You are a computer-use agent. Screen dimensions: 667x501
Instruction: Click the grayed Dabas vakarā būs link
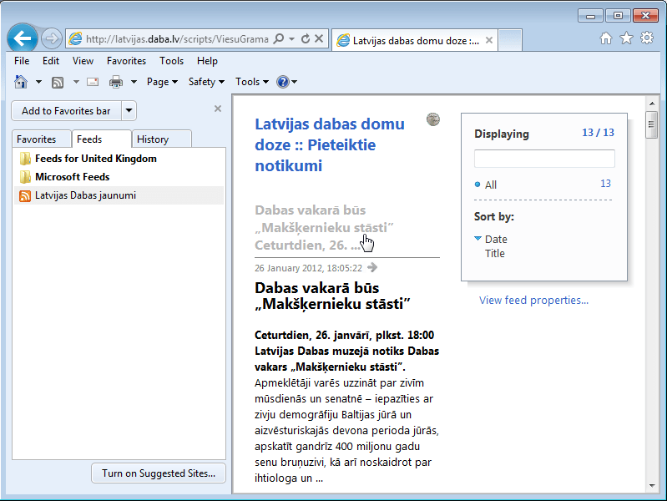coord(324,228)
